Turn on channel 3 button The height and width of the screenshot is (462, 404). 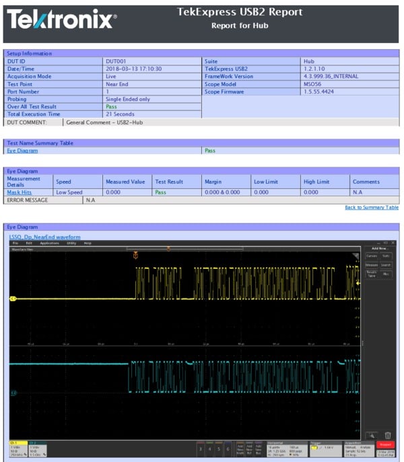[200, 447]
